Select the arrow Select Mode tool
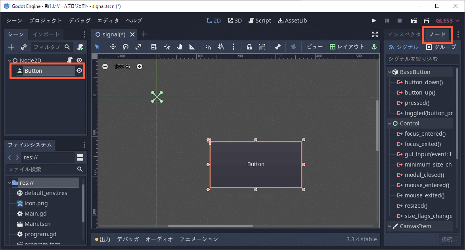Screen dimensions: 465x250 tap(97, 47)
